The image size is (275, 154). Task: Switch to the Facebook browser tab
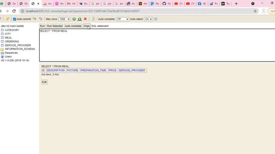point(202,3)
